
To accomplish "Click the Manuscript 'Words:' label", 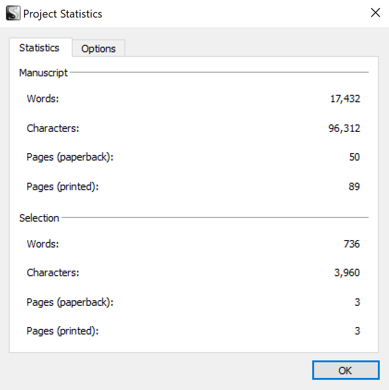I will 43,99.
